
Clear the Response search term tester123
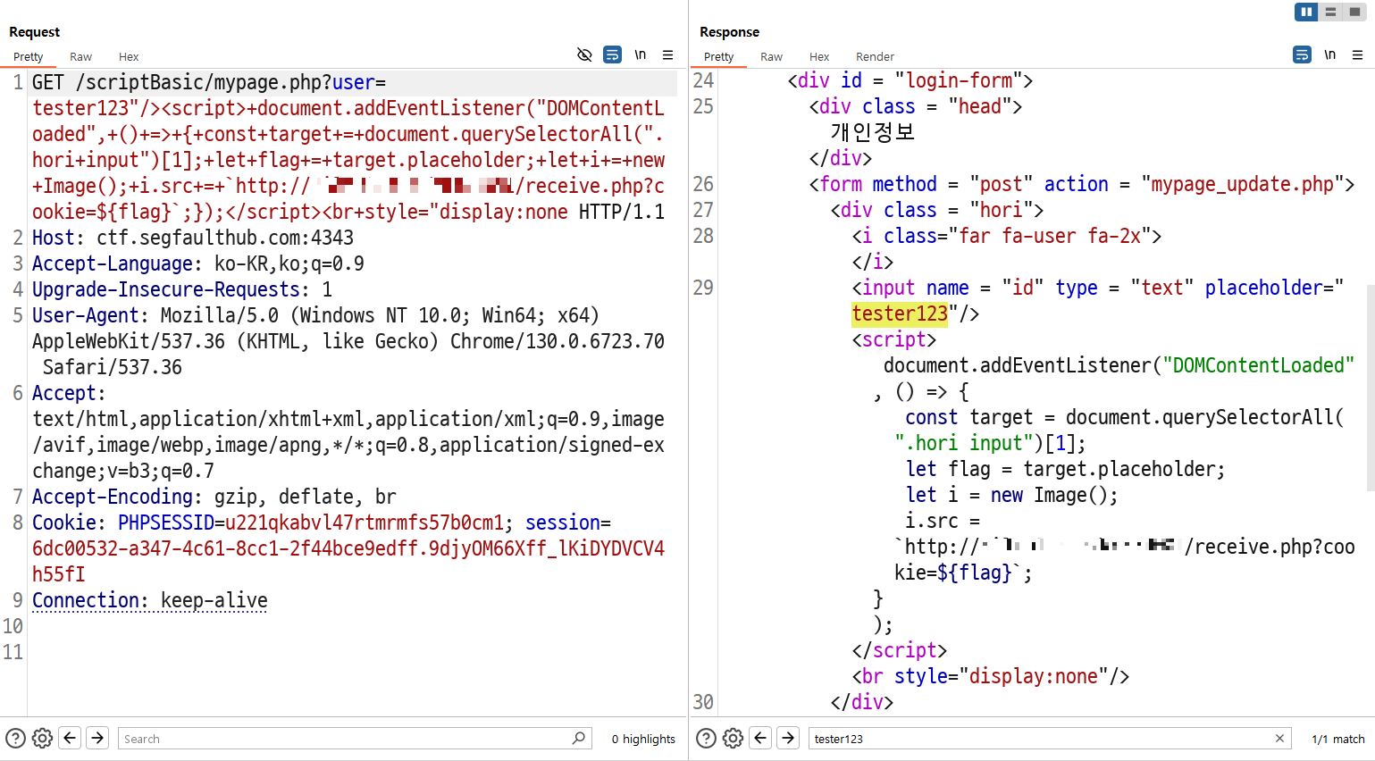click(x=1279, y=738)
